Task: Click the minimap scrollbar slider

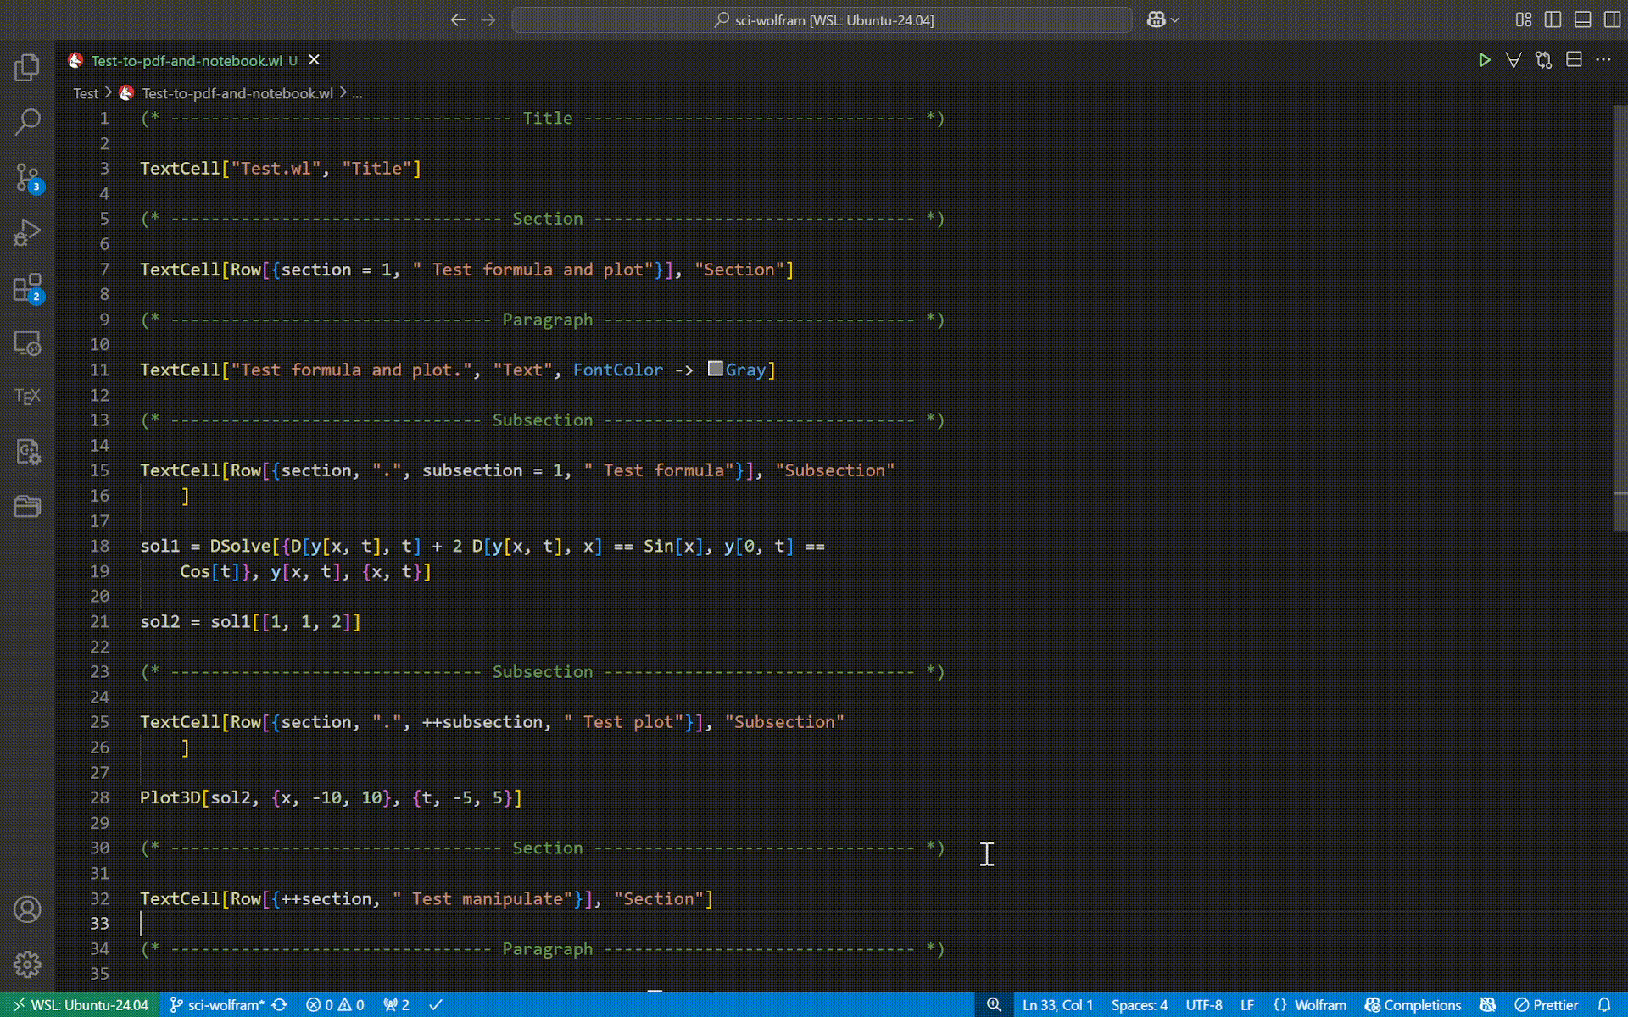Action: pyautogui.click(x=1620, y=318)
